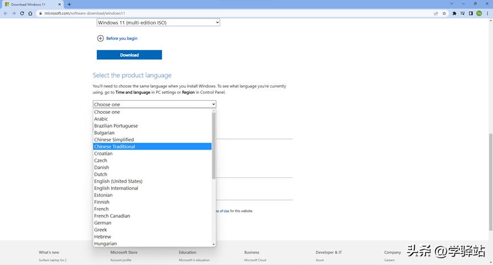Image resolution: width=493 pixels, height=265 pixels.
Task: Go to browser home icon
Action: [x=30, y=14]
